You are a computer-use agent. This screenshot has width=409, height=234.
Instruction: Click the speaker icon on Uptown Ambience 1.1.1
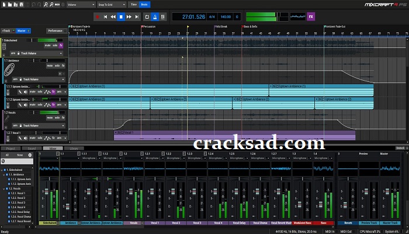point(25,92)
